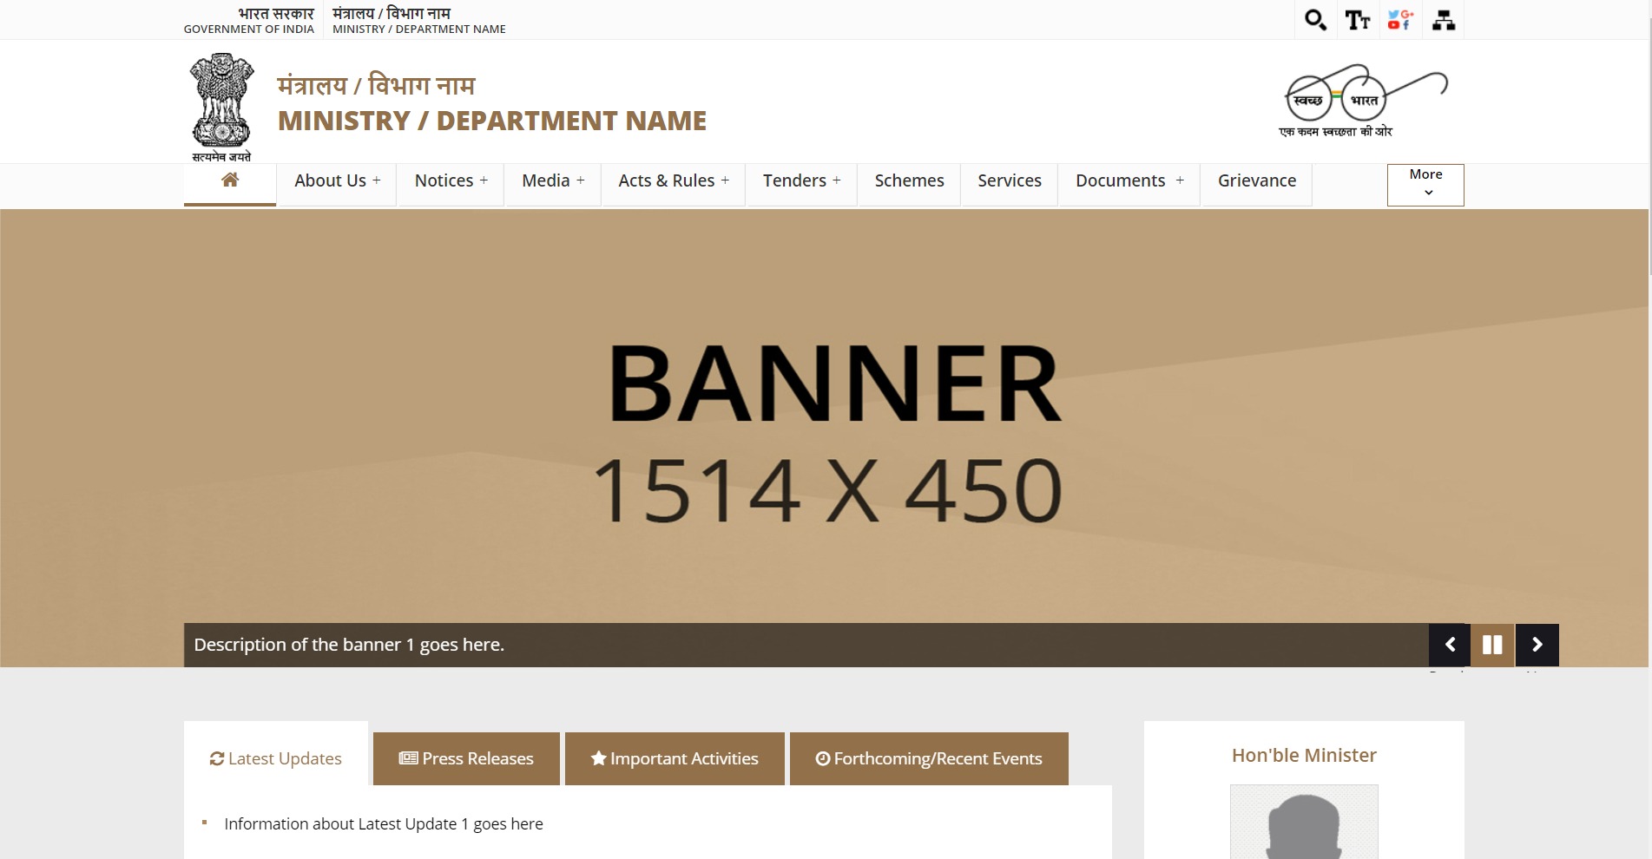
Task: Open the sitemap icon
Action: tap(1443, 20)
